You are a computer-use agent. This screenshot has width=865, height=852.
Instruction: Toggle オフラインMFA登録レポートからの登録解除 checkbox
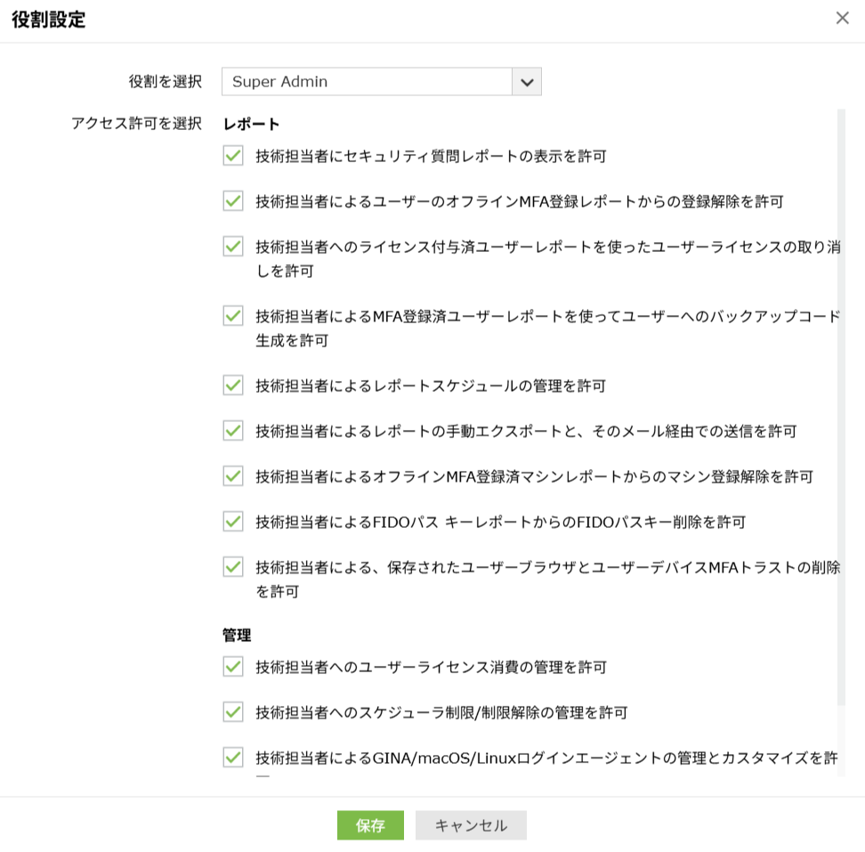[233, 201]
